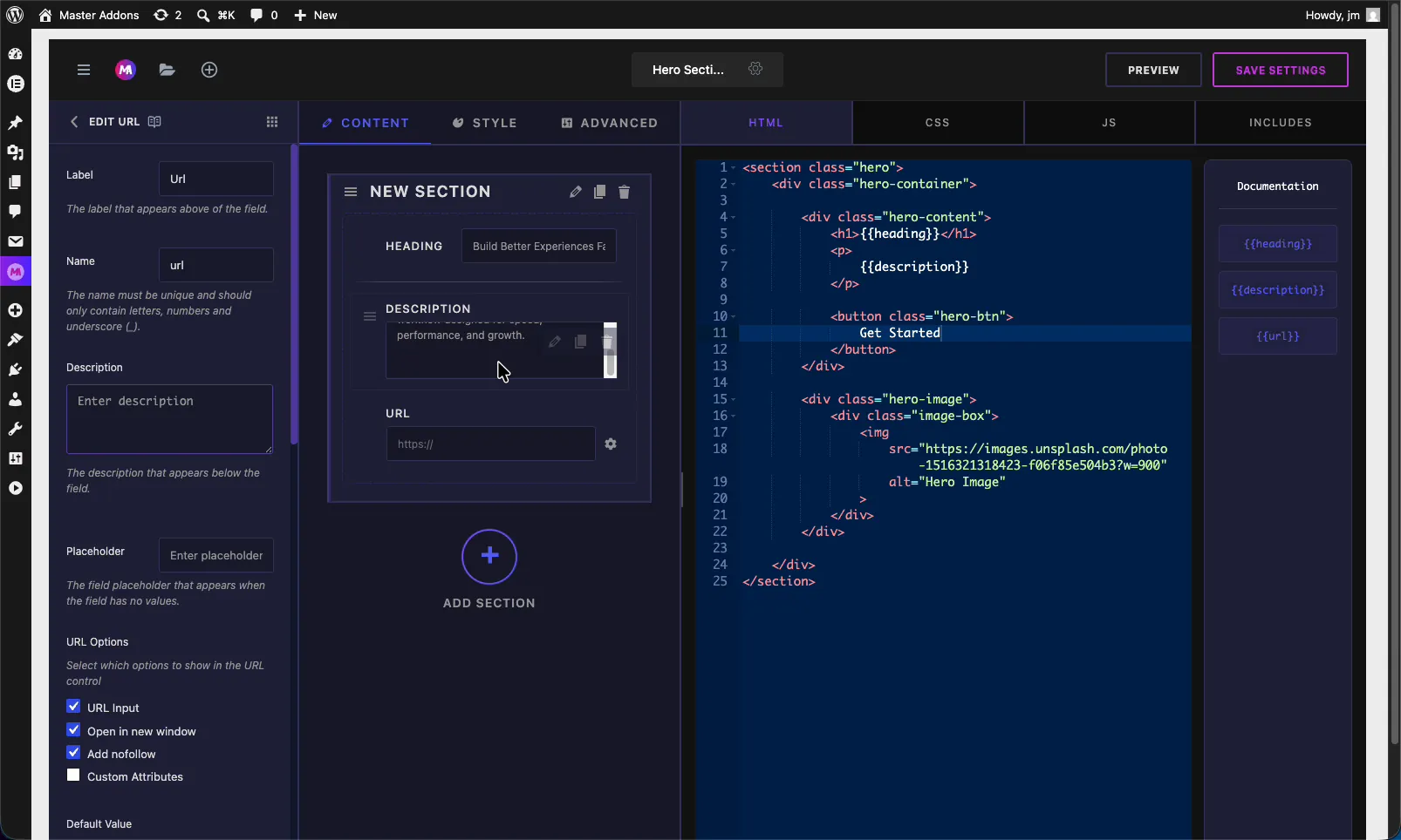Open Tools wrench icon in sidebar
The width and height of the screenshot is (1401, 840).
(x=15, y=429)
